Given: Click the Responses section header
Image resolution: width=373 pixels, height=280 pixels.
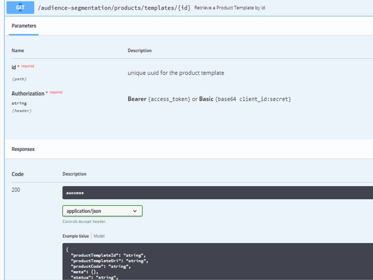Looking at the screenshot, I should pyautogui.click(x=23, y=149).
